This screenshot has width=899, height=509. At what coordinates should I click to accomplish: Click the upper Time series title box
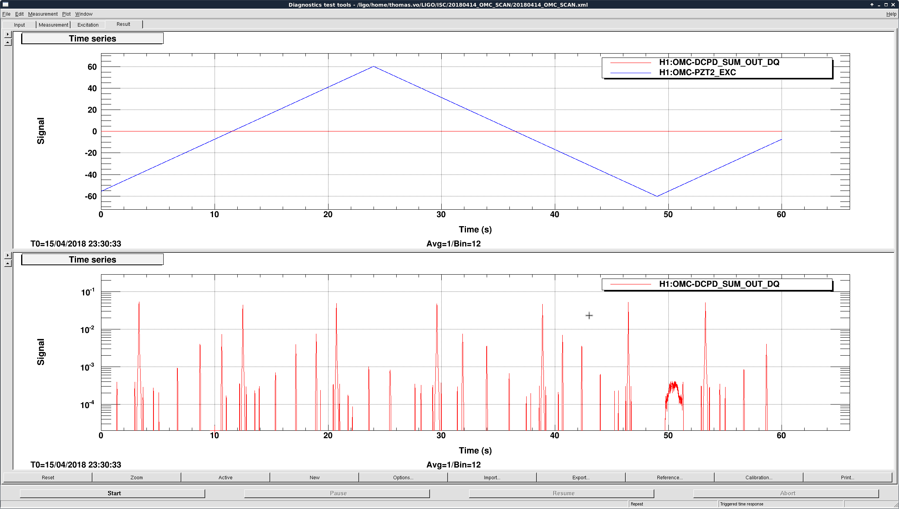click(x=92, y=38)
